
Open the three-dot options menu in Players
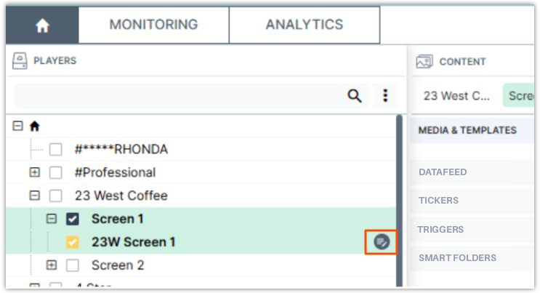tap(385, 96)
